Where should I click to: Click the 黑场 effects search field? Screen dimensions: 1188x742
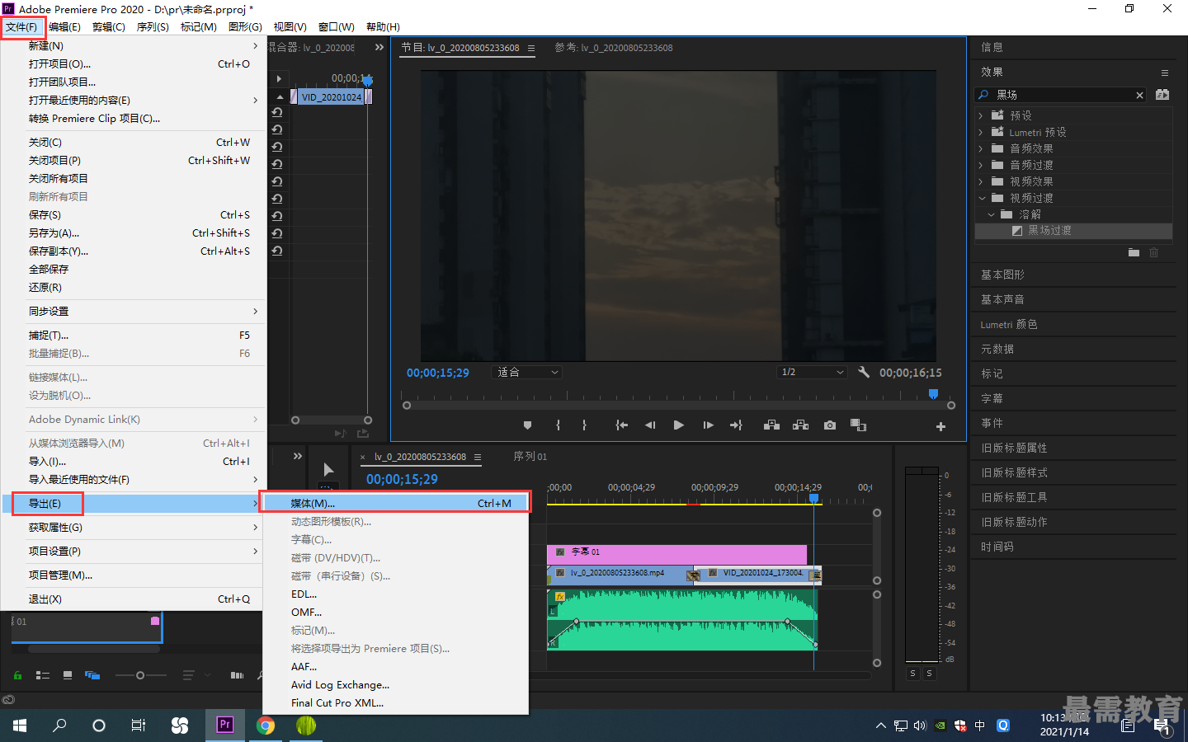(1060, 95)
